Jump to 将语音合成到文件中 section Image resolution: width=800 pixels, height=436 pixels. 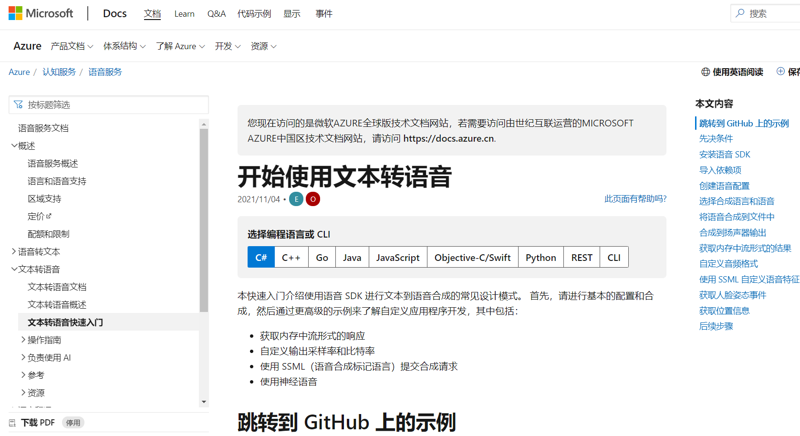737,217
